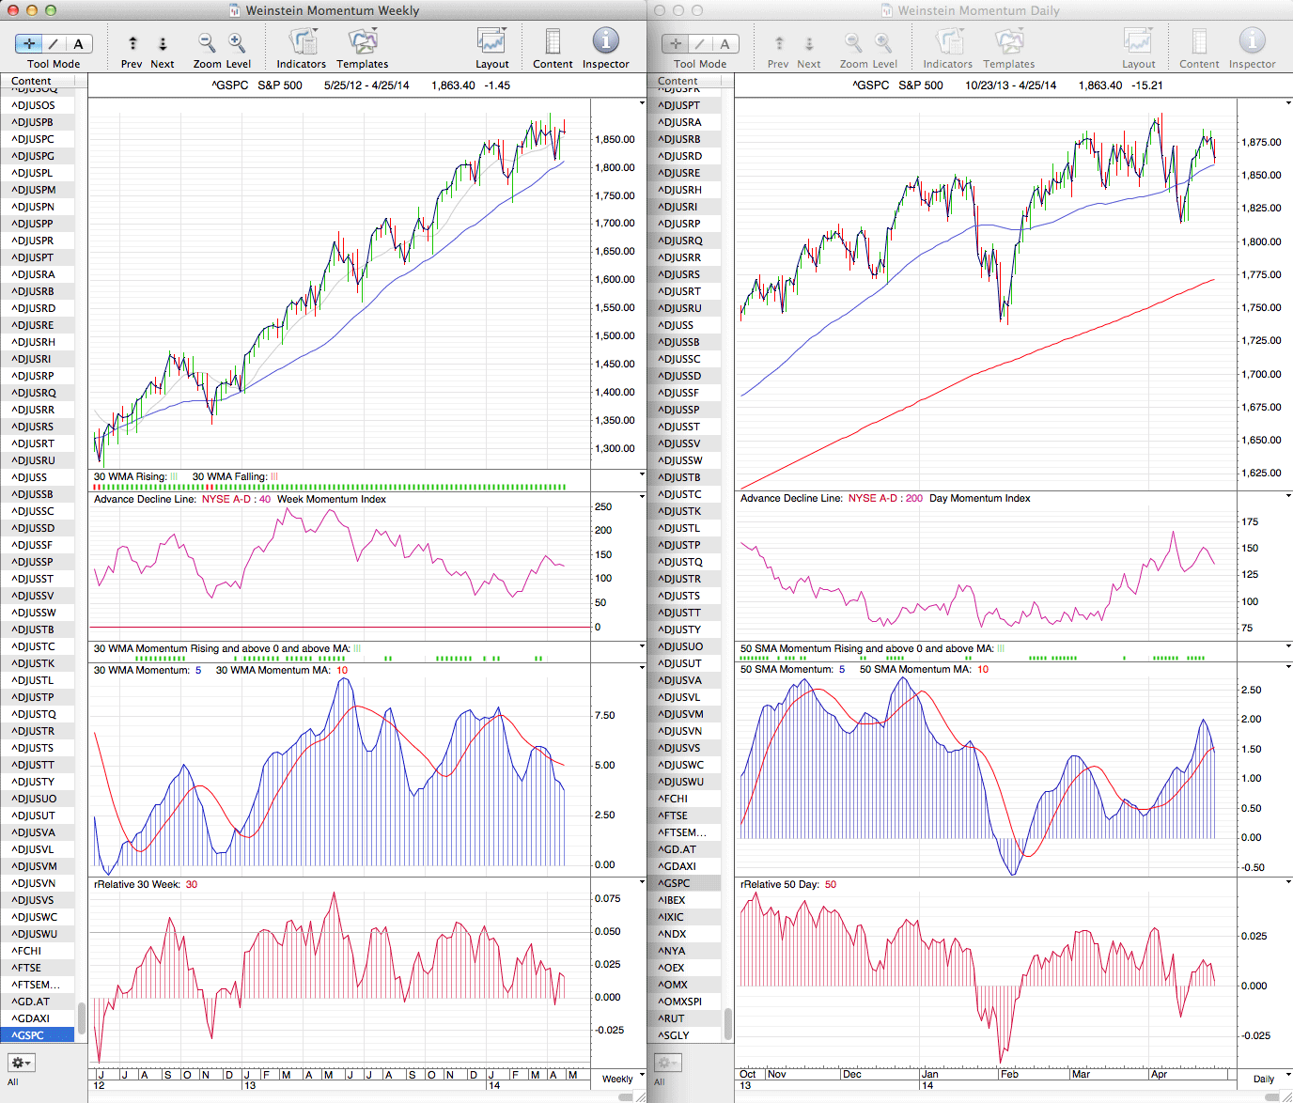Select crosshair tool in Daily window
Viewport: 1293px width, 1103px height.
pyautogui.click(x=676, y=43)
